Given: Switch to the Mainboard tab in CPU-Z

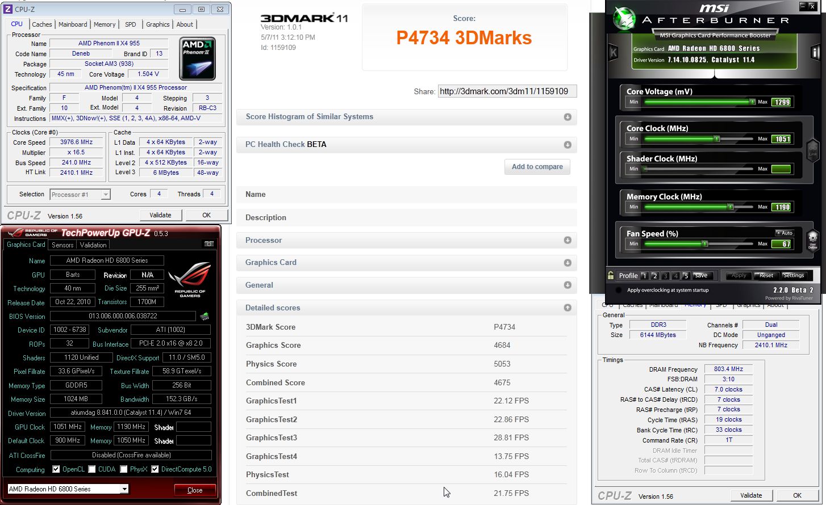Looking at the screenshot, I should [73, 24].
